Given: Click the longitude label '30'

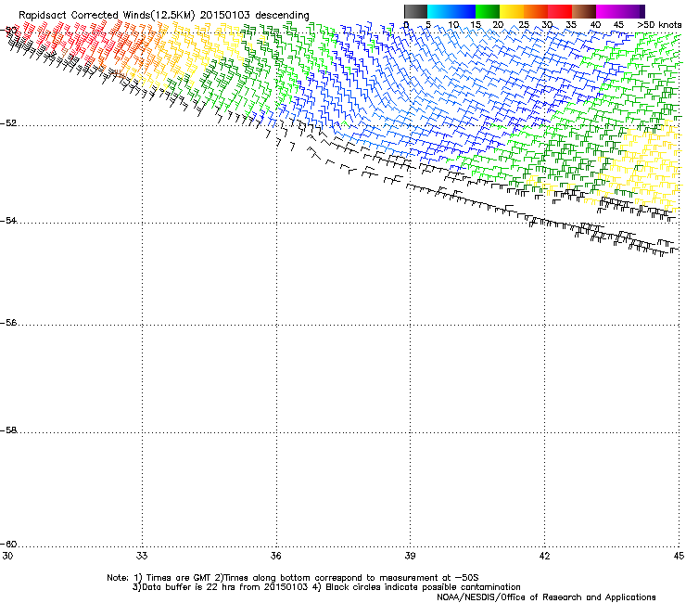Looking at the screenshot, I should (x=7, y=556).
